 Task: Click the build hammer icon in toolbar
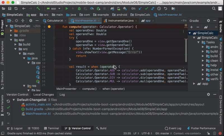pos(38,9)
